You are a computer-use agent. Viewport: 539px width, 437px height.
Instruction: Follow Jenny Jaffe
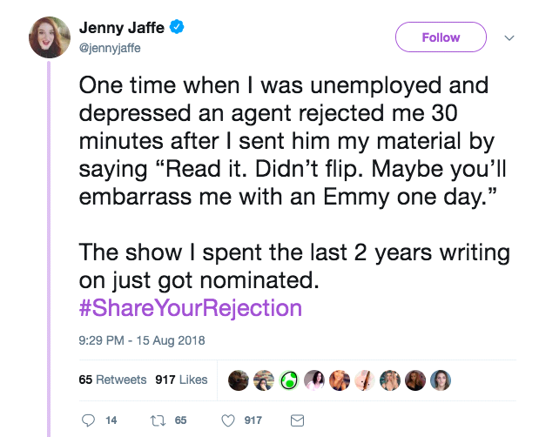[441, 37]
